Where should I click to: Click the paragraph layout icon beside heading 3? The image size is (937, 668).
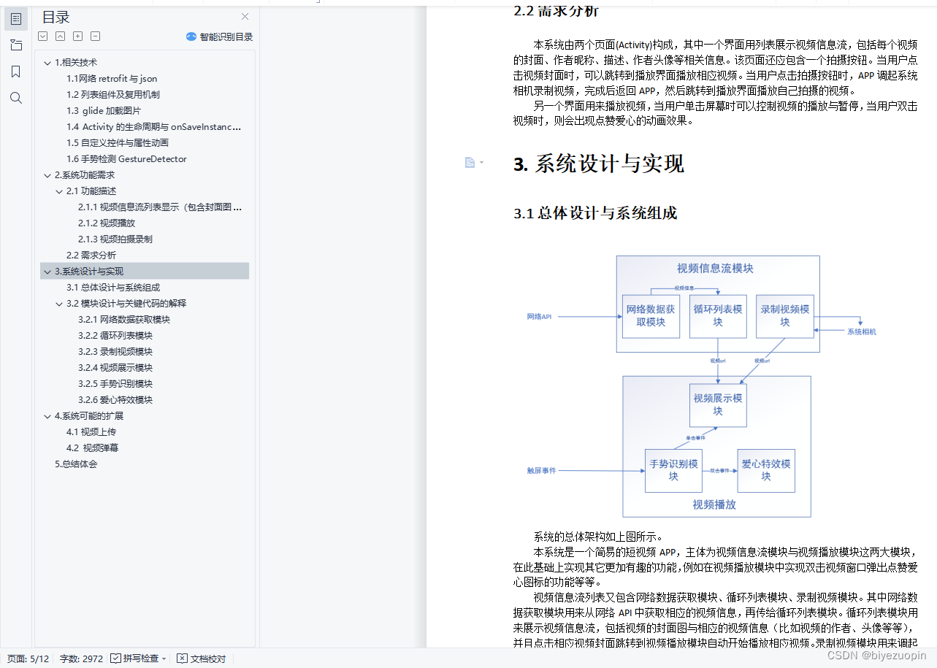[470, 163]
